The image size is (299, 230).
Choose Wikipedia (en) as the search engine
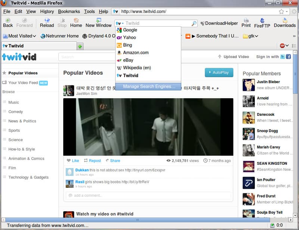(148, 68)
